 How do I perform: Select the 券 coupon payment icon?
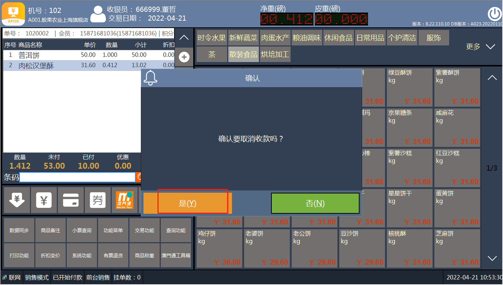(x=98, y=200)
